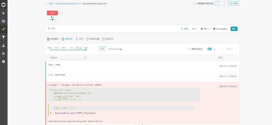272x125 pixels.
Task: Set log level slider to Fatal
Action: click(x=50, y=48)
